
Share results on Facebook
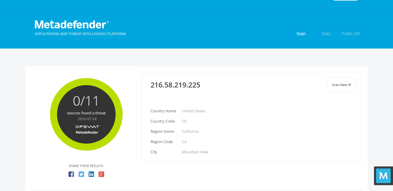coord(71,174)
